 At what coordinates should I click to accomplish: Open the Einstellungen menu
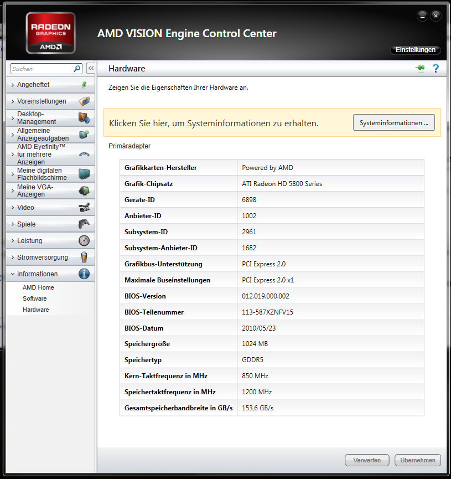(415, 50)
